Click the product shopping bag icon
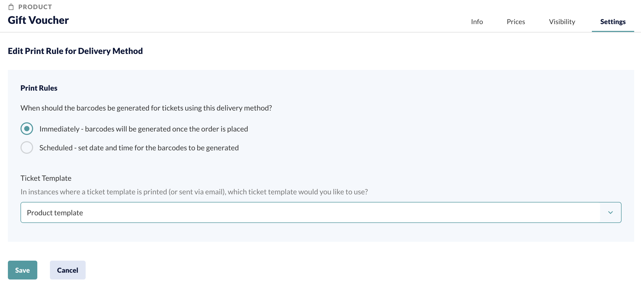641x285 pixels. click(x=11, y=7)
